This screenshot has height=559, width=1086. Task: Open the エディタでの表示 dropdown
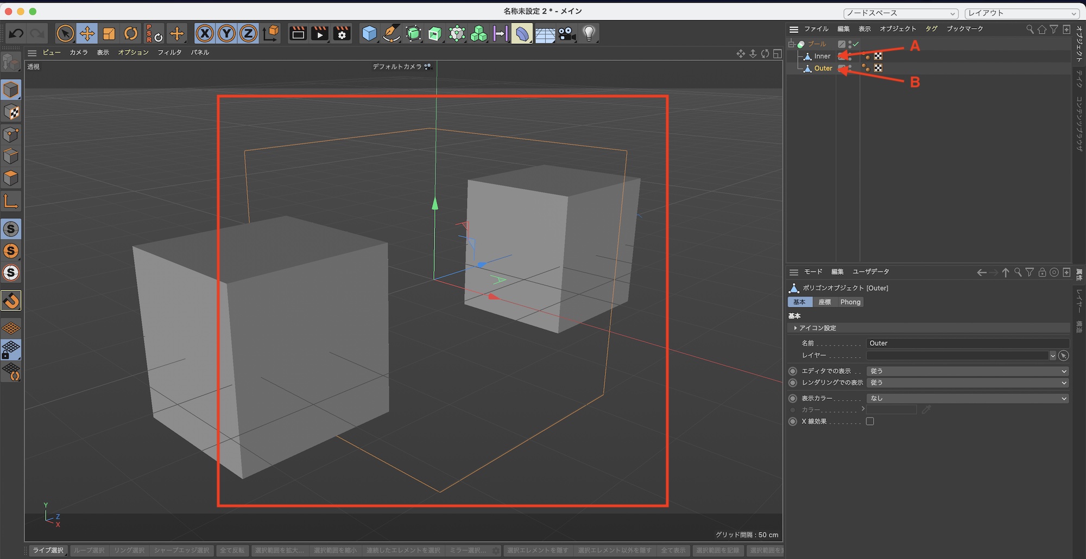[x=967, y=371]
